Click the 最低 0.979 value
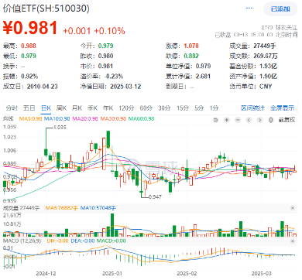The height and width of the screenshot is (280, 302). pyautogui.click(x=29, y=56)
